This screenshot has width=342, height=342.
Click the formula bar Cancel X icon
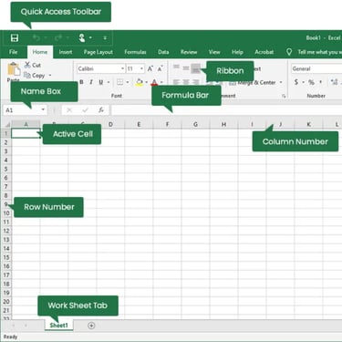pos(69,110)
